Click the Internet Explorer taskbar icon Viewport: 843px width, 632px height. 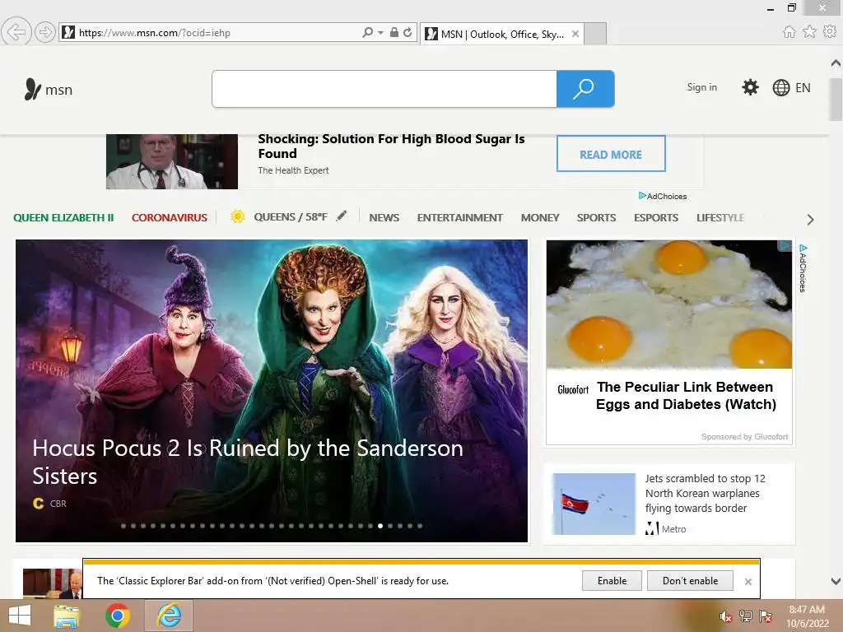pos(169,616)
